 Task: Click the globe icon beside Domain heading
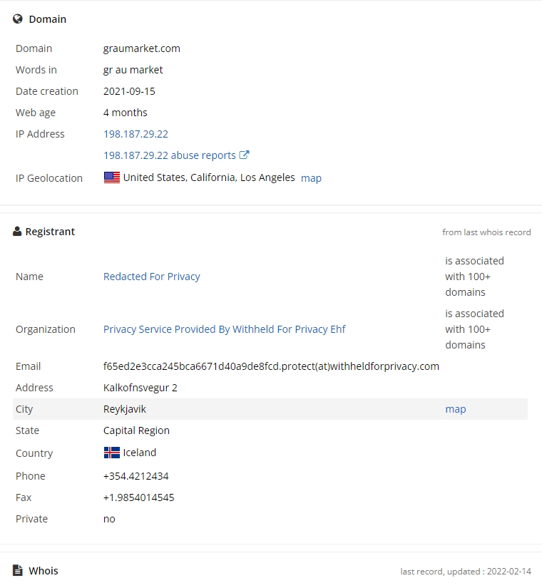(18, 19)
